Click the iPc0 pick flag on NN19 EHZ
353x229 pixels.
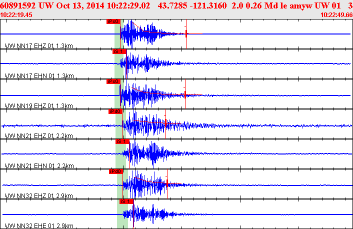click(113, 81)
